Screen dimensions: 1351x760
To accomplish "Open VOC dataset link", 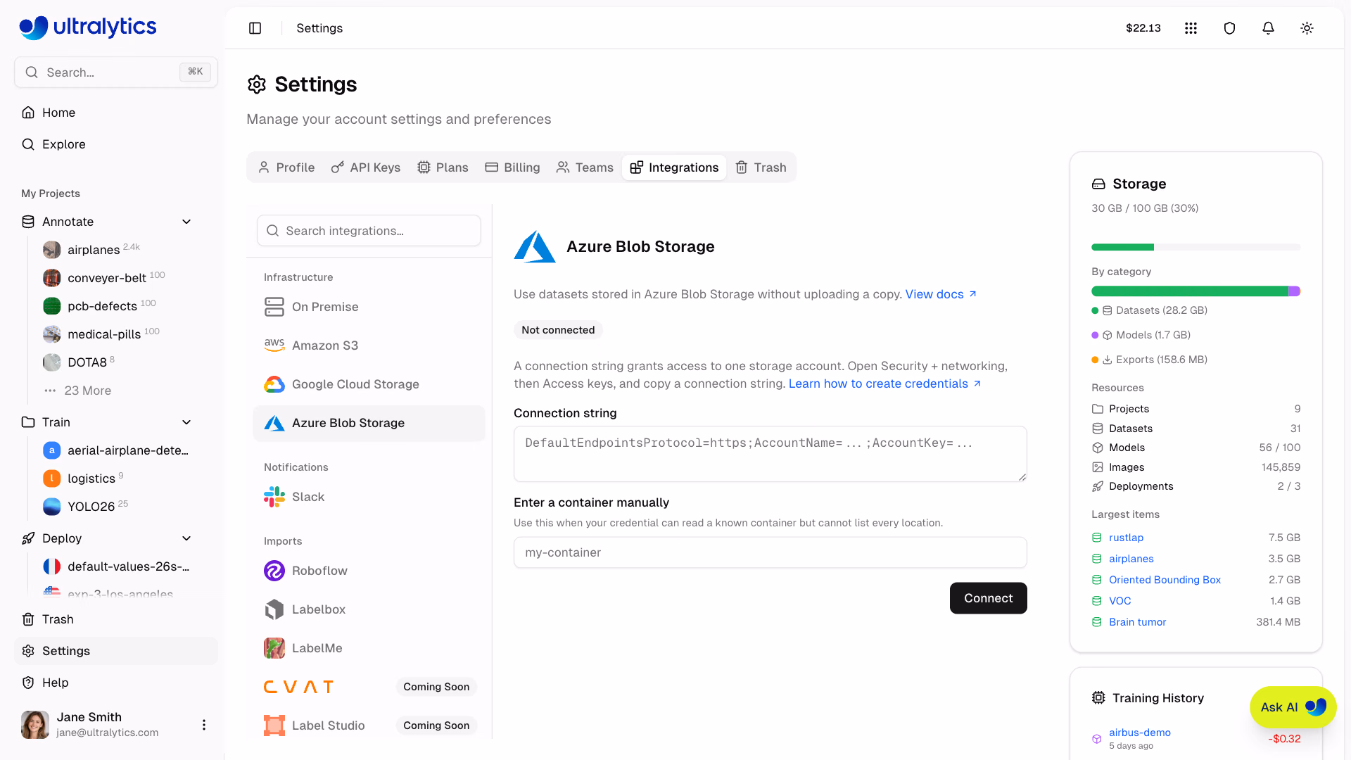I will (1120, 601).
